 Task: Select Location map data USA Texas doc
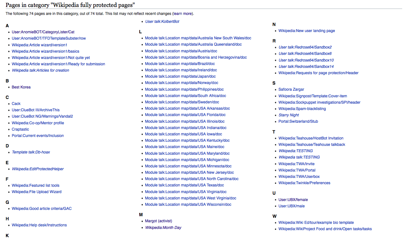point(184,185)
